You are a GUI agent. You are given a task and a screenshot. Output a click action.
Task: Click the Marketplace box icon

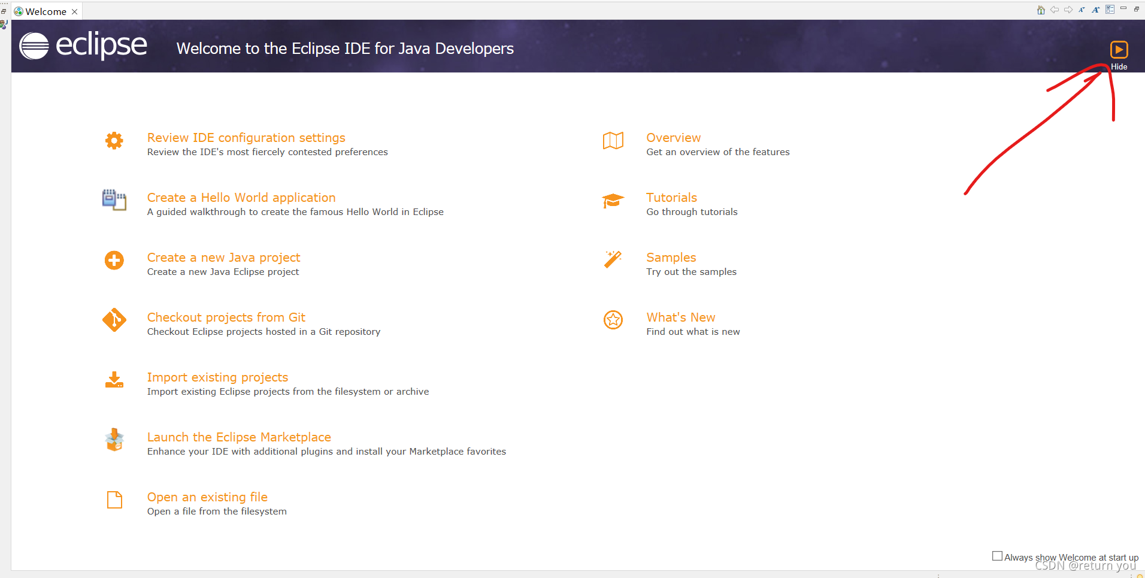114,440
